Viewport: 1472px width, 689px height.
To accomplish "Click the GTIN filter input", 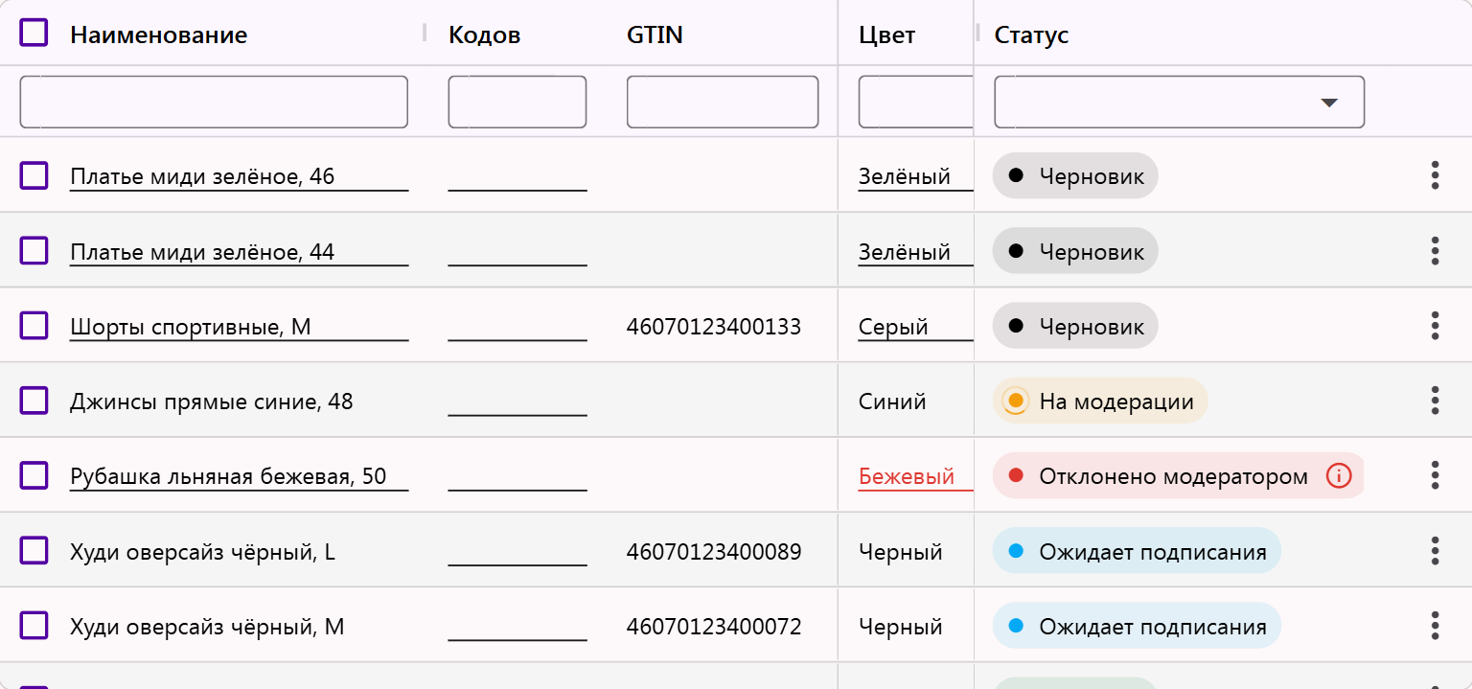I will tap(723, 102).
